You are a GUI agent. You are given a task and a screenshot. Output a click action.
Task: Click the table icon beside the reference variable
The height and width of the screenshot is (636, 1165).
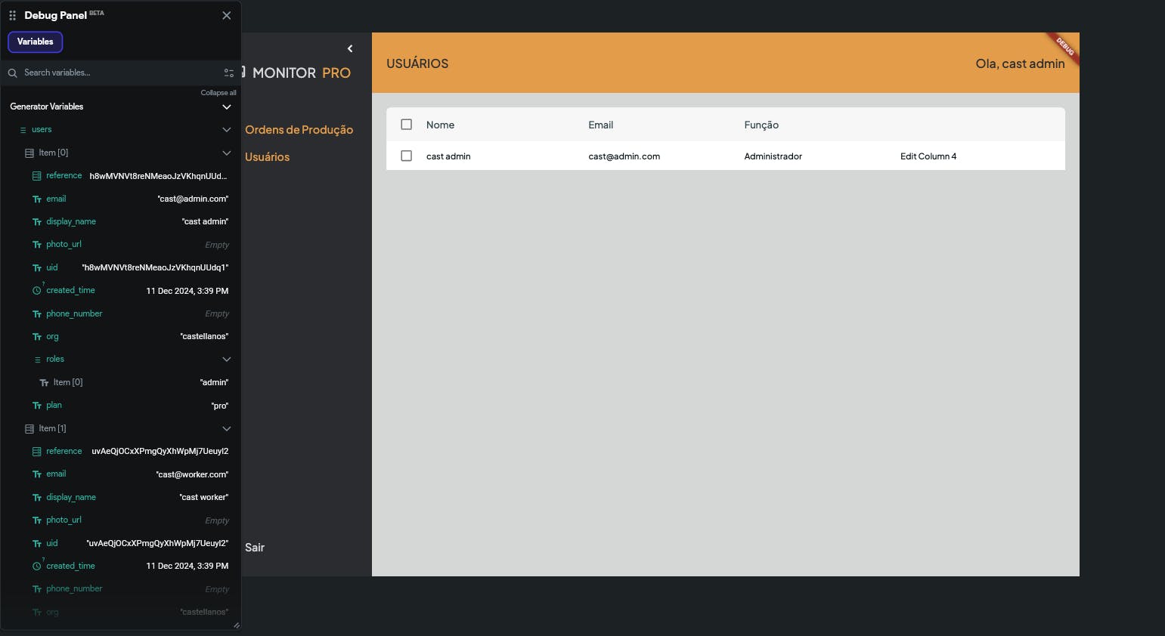pyautogui.click(x=36, y=175)
